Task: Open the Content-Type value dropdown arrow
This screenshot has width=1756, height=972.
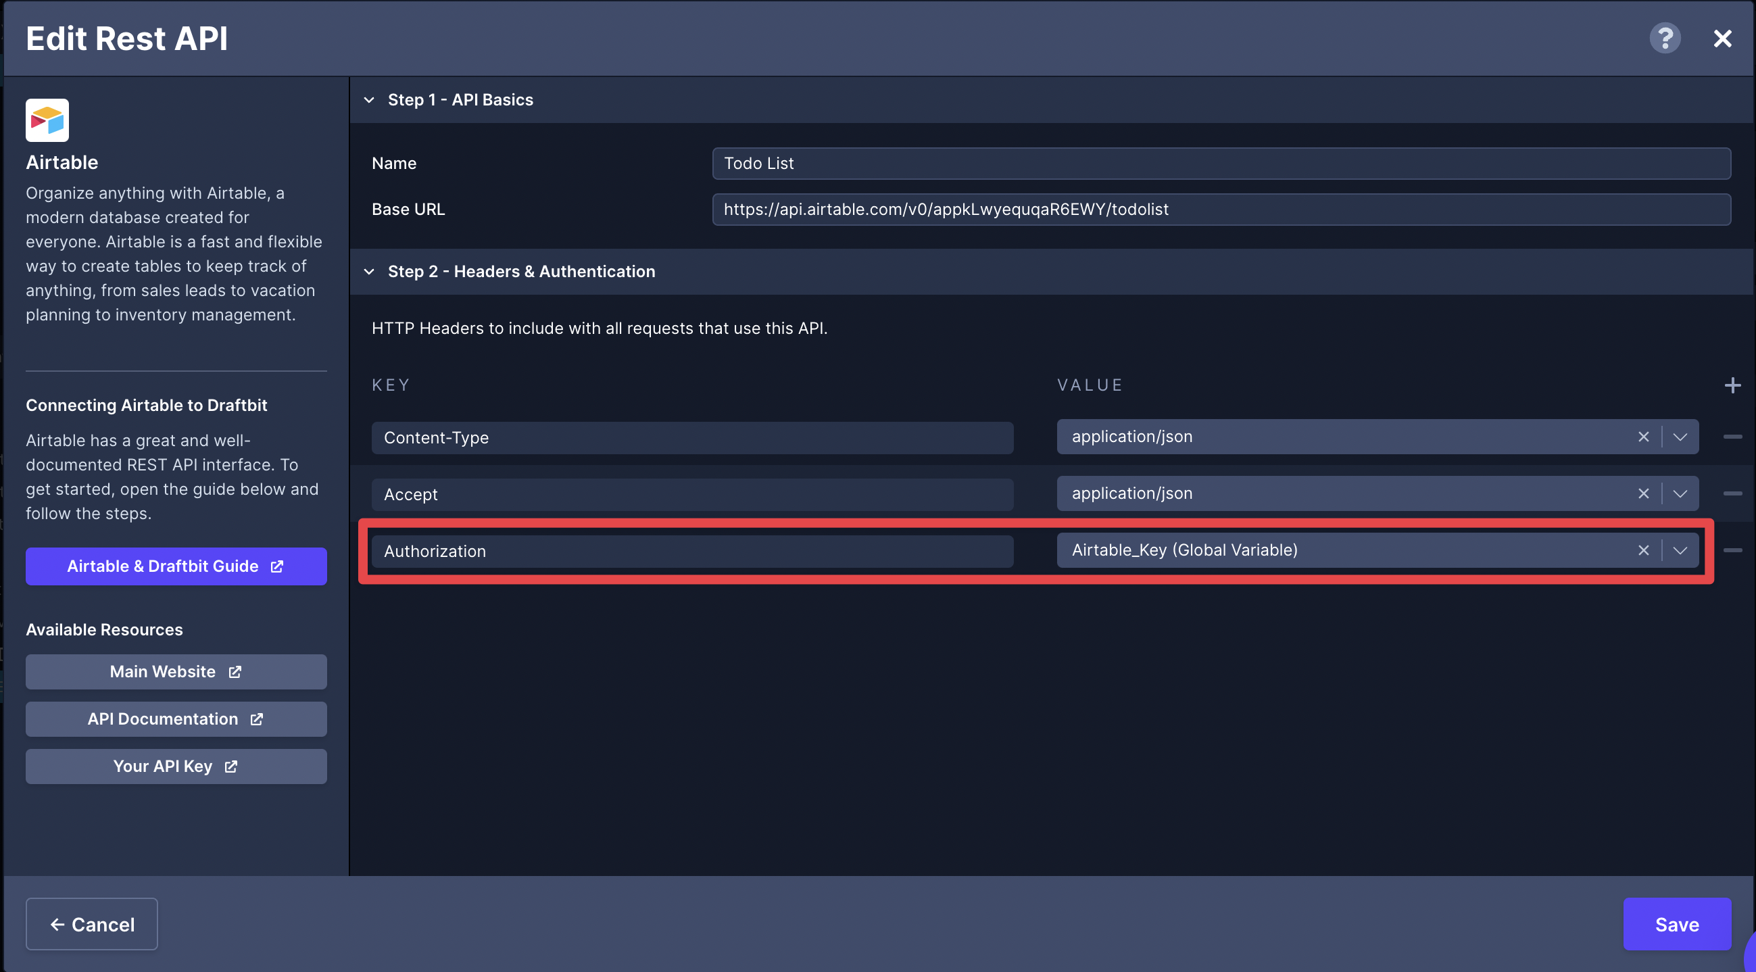Action: 1680,437
